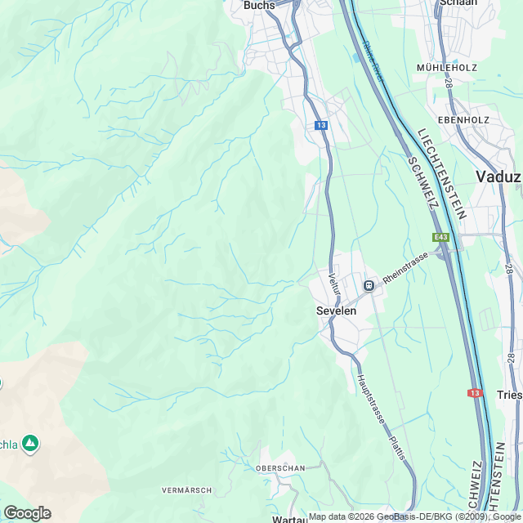
Task: Select the Mühleholz neighborhood label
Action: coord(447,68)
